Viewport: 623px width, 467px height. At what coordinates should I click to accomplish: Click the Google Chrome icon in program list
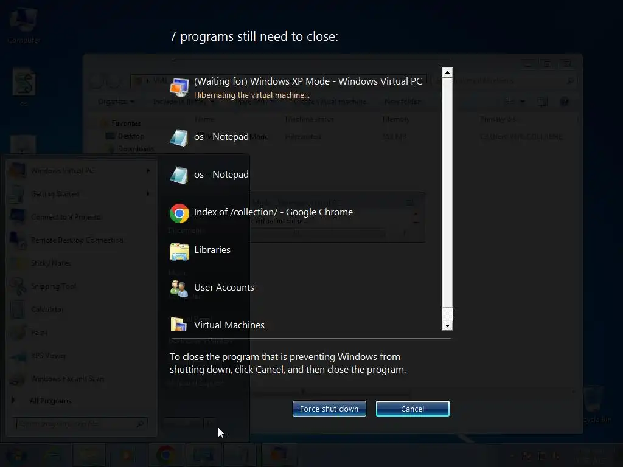click(x=179, y=213)
